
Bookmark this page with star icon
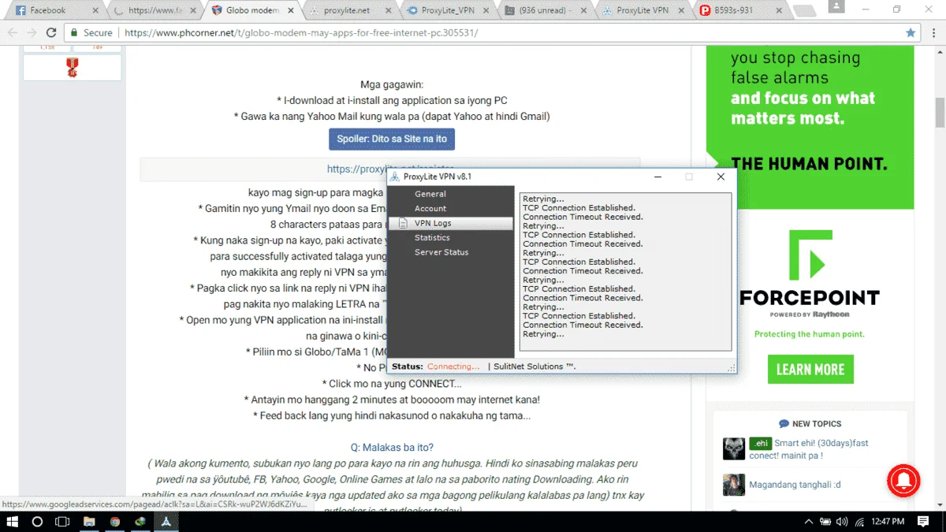911,33
